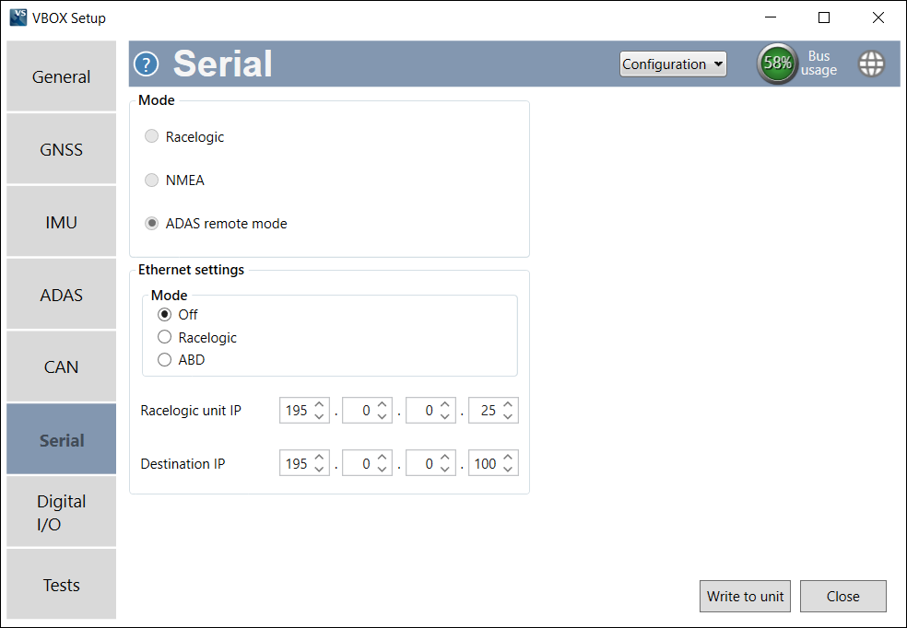Open the Serial help question mark icon
Image resolution: width=907 pixels, height=628 pixels.
coord(146,64)
